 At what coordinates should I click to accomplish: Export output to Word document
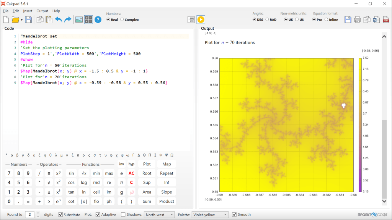(x=376, y=19)
